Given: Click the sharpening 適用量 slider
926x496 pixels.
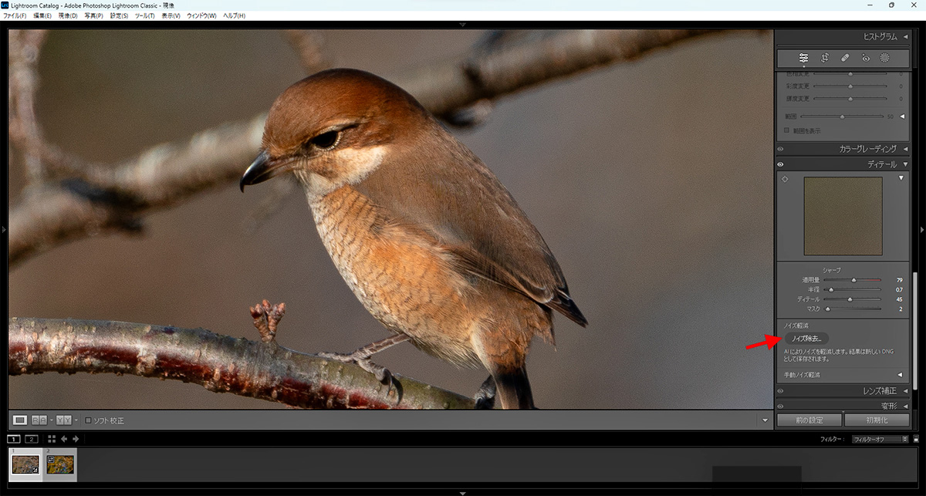Looking at the screenshot, I should pyautogui.click(x=853, y=280).
